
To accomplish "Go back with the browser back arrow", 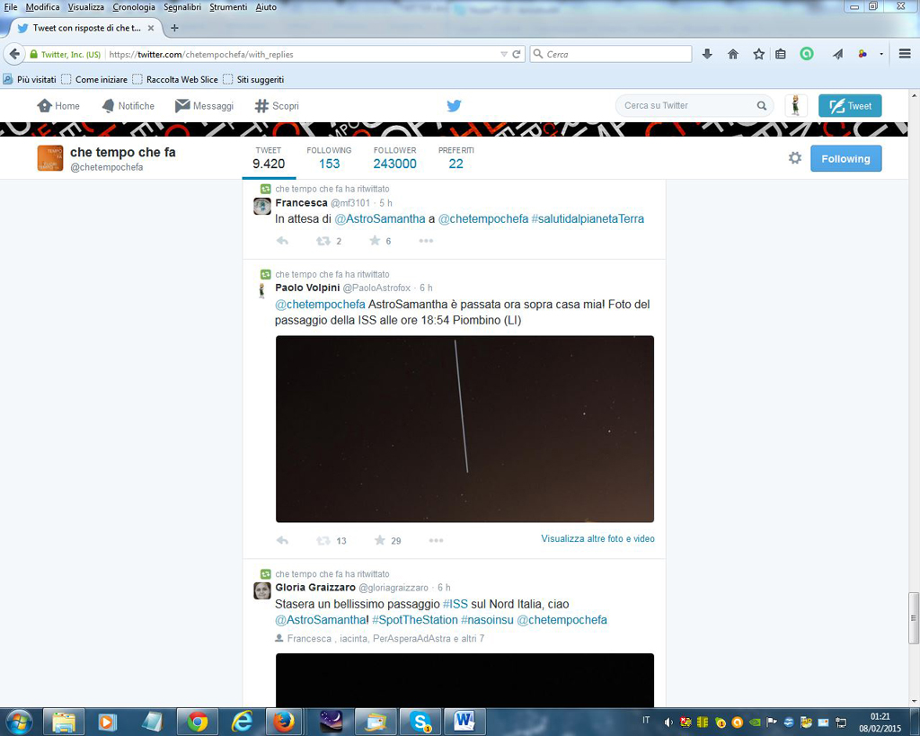I will tap(14, 54).
